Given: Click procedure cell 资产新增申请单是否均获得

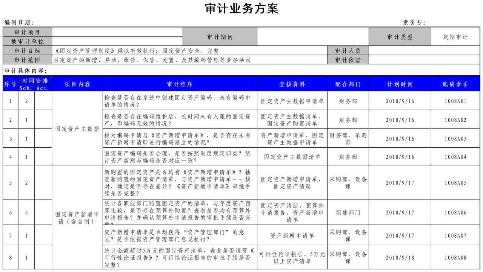Looking at the screenshot, I should coord(180,235).
